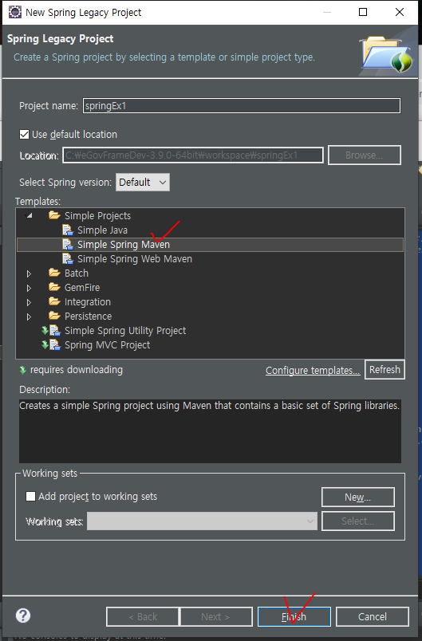The width and height of the screenshot is (422, 641).
Task: Expand the GemFire templates node
Action: 29,287
